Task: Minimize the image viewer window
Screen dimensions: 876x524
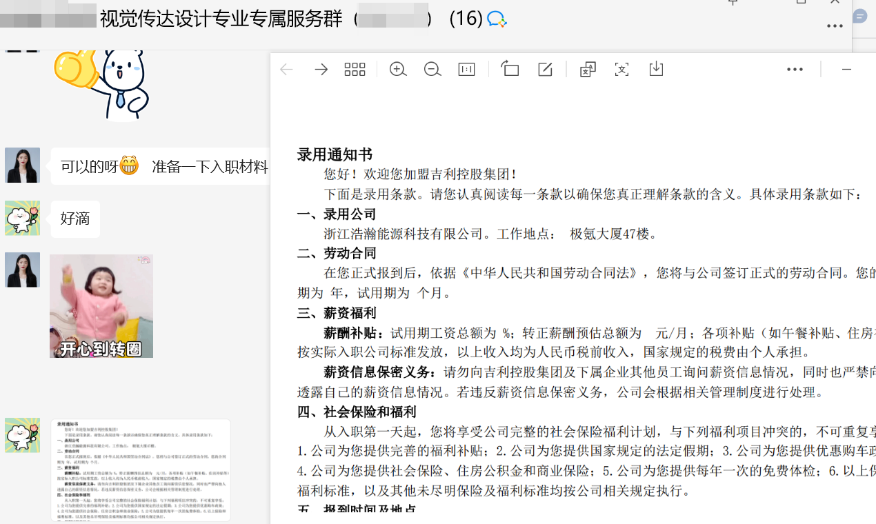Action: click(x=846, y=70)
